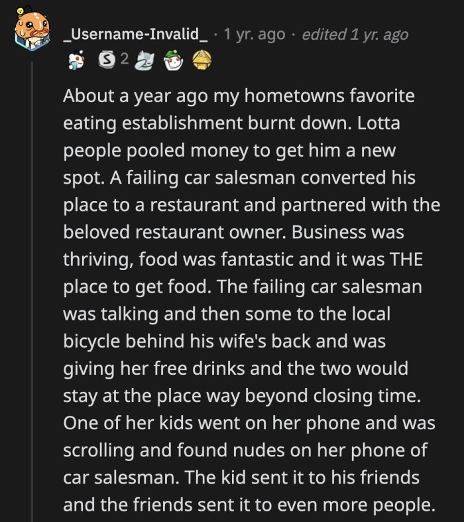Open _Username-Invalid_ profile link
Screen dimensions: 464x522
click(135, 34)
